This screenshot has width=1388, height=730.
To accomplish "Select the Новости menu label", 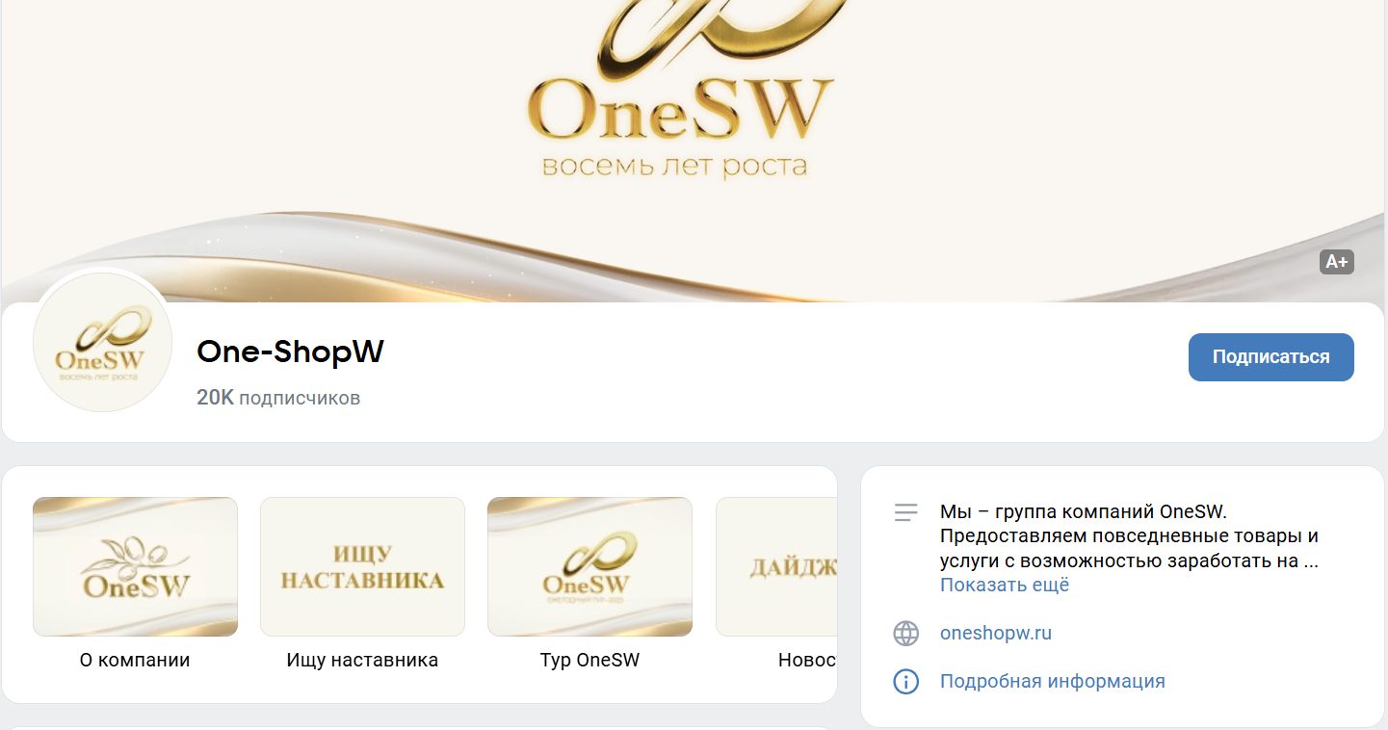I will (x=807, y=661).
